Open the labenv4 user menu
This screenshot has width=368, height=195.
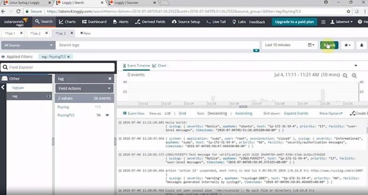click(342, 22)
